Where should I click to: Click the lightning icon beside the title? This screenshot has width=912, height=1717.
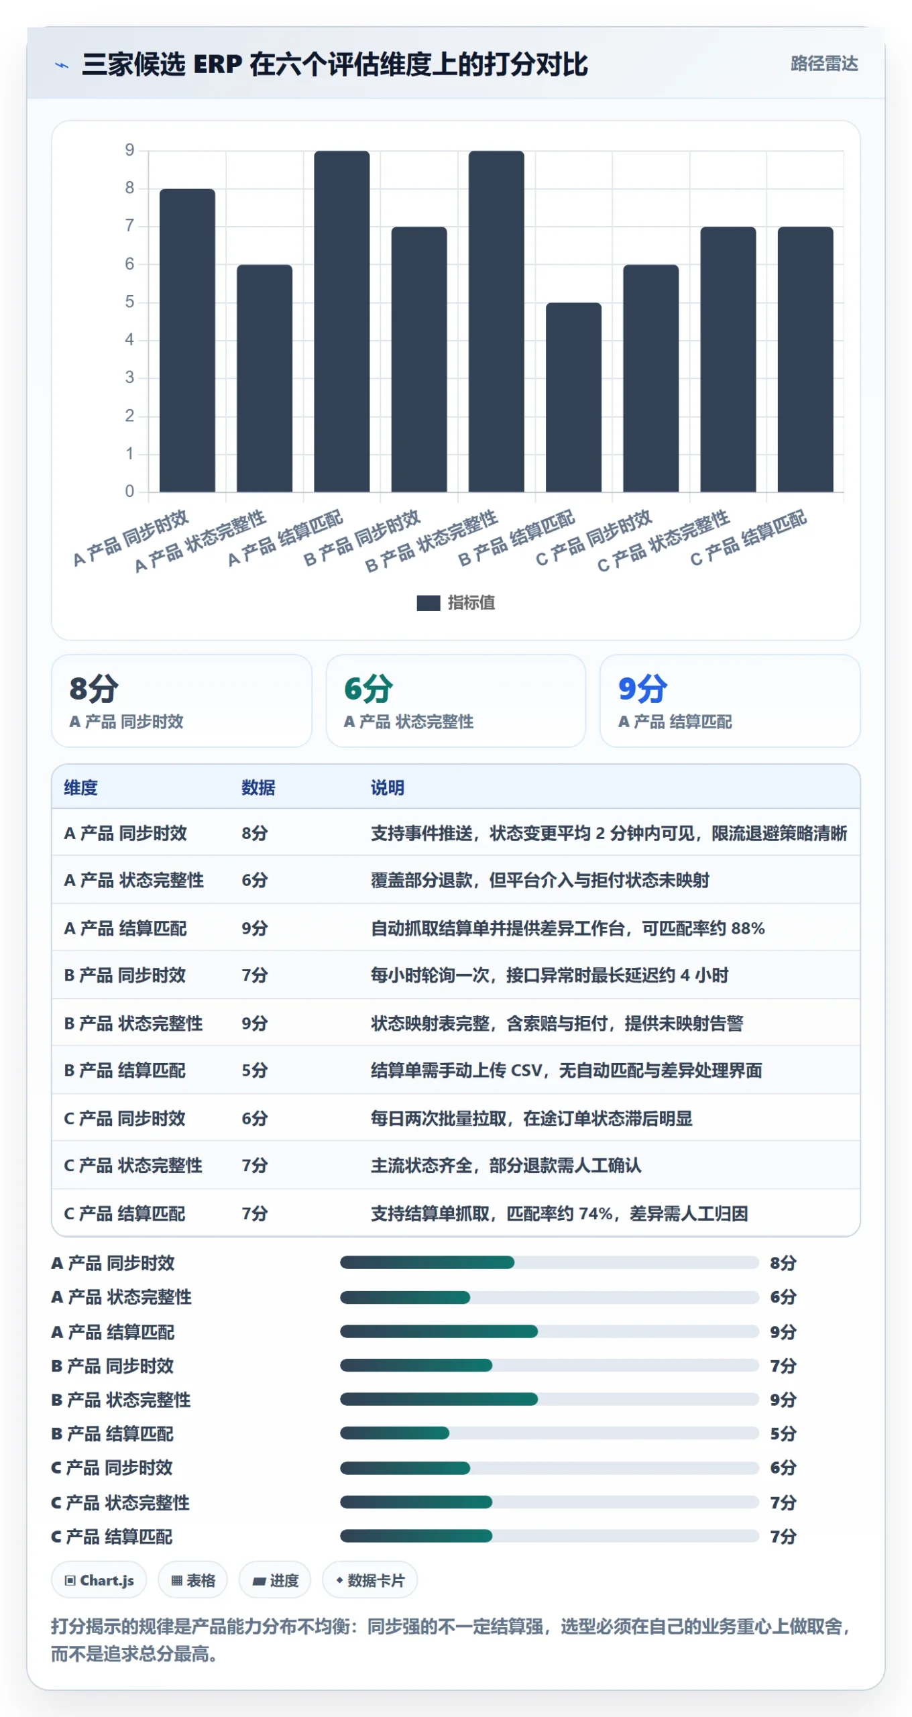[62, 65]
